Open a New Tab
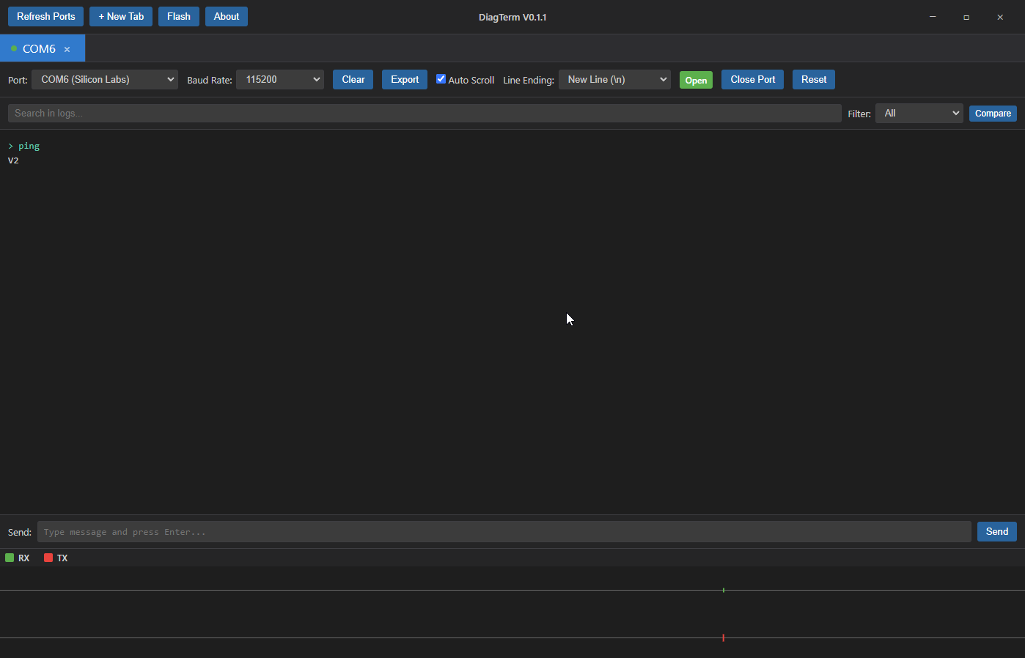Viewport: 1025px width, 658px height. pos(120,16)
